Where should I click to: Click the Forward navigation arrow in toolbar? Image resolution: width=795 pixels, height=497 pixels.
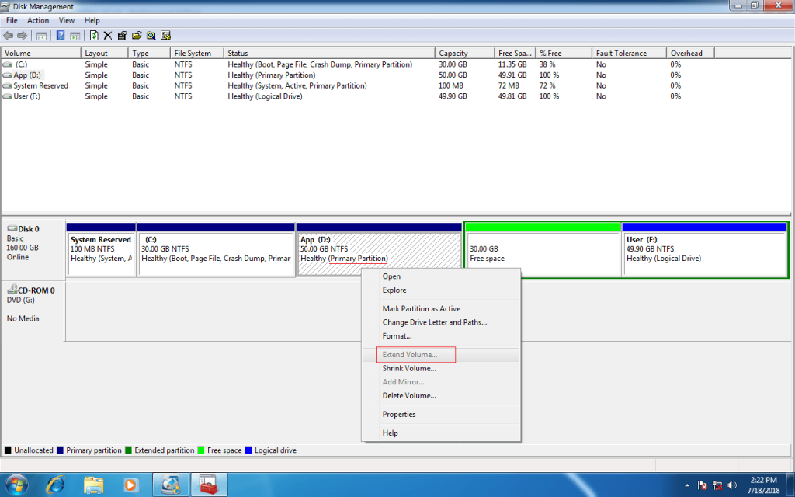(21, 35)
